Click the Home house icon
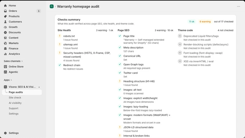 click(x=5, y=6)
